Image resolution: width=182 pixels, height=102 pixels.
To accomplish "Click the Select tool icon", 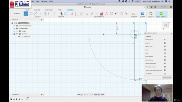I will (x=151, y=14).
